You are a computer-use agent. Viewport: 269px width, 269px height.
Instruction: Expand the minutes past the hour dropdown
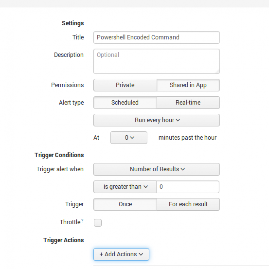pos(129,137)
